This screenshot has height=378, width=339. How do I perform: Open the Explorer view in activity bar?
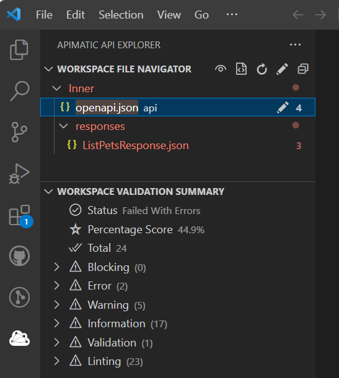(x=19, y=49)
